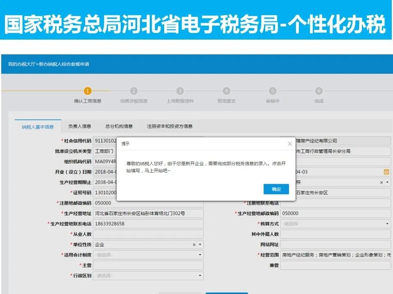Click step 5 circle for 审核中
Image resolution: width=393 pixels, height=294 pixels.
point(273,91)
